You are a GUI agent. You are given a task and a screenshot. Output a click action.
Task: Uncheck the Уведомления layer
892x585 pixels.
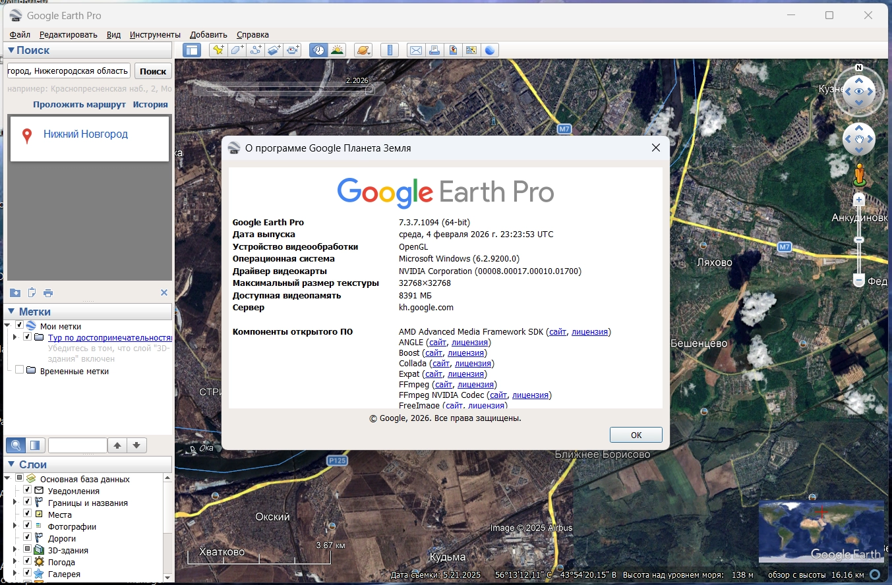[x=27, y=490]
